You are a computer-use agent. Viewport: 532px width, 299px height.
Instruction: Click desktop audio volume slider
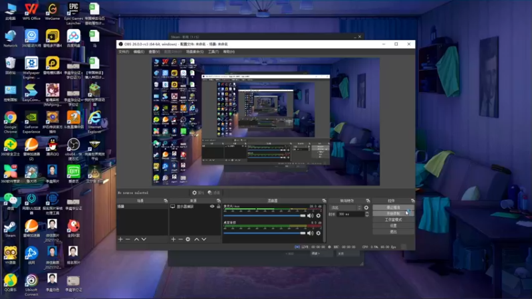click(x=265, y=233)
